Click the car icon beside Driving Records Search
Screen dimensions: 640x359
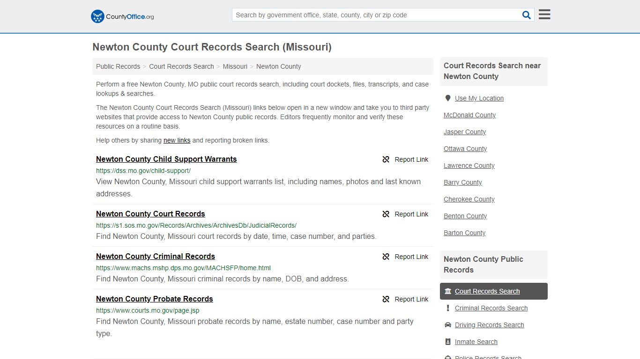click(448, 325)
